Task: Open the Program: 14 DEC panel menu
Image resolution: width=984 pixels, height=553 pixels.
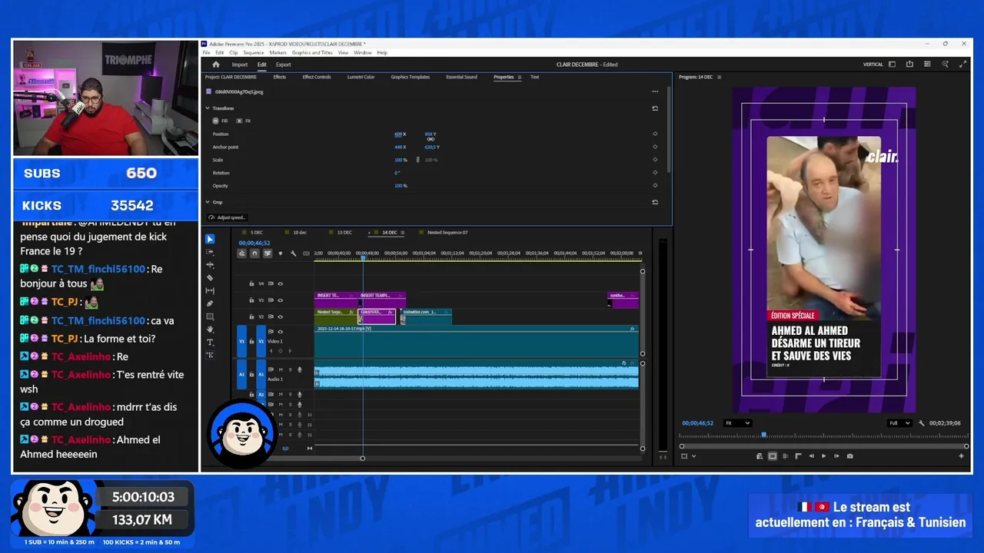Action: click(718, 77)
